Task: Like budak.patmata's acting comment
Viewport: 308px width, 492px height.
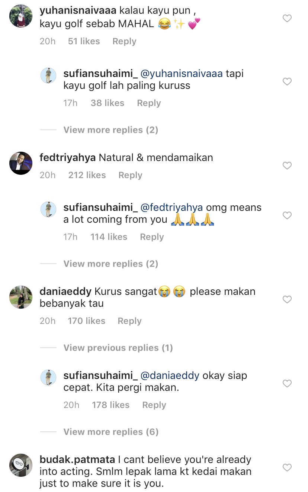Action: click(287, 467)
